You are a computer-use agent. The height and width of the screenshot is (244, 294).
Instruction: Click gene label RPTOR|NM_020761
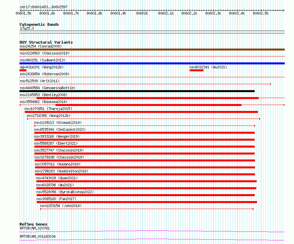coord(35,228)
